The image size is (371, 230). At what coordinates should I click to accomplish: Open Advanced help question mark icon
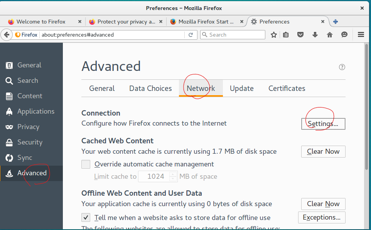(342, 67)
